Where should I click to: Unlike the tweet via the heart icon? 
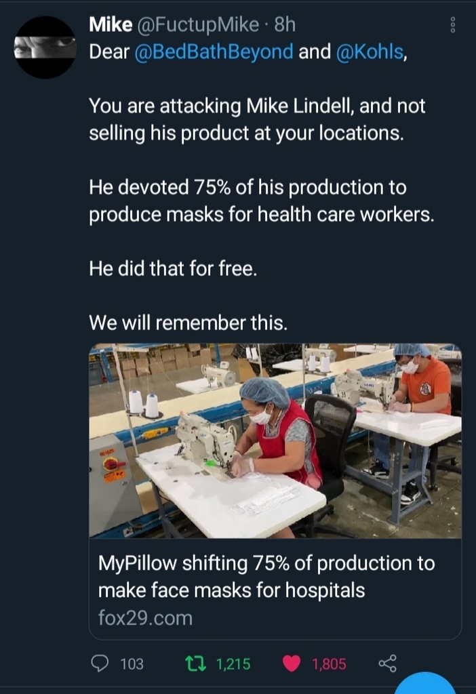(x=292, y=664)
